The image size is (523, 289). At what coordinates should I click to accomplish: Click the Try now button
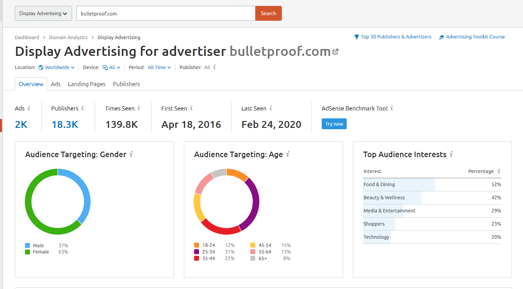[334, 124]
